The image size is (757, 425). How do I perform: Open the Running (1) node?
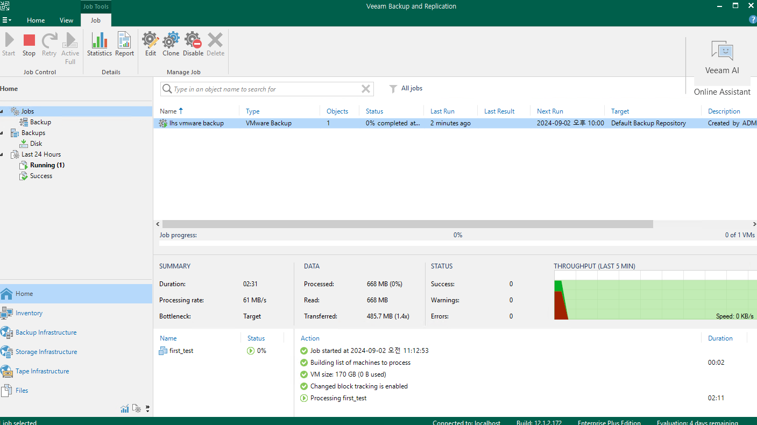[47, 165]
